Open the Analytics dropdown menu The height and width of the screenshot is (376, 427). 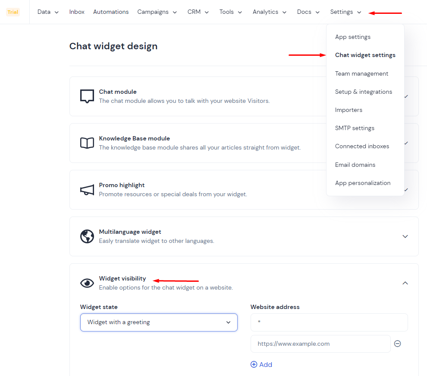(x=269, y=12)
